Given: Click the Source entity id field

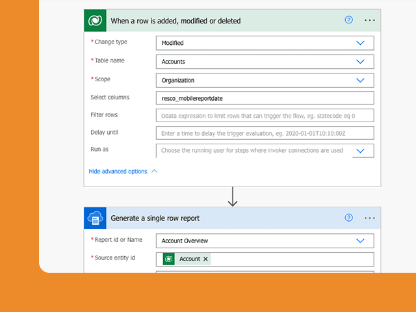Looking at the screenshot, I should click(x=265, y=259).
